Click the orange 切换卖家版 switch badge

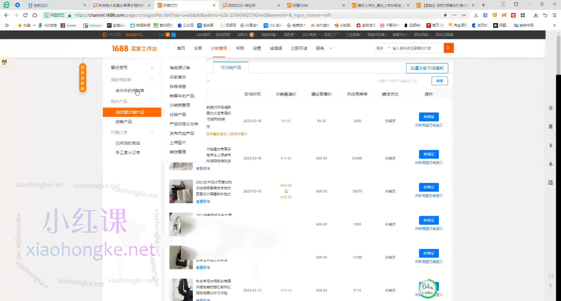[x=83, y=78]
